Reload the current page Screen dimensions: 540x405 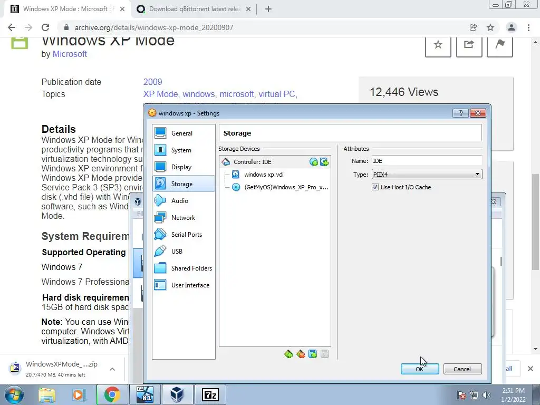[x=45, y=27]
